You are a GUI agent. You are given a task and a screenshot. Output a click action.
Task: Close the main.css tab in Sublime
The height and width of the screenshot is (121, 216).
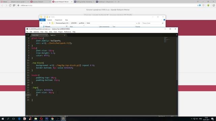(64, 35)
